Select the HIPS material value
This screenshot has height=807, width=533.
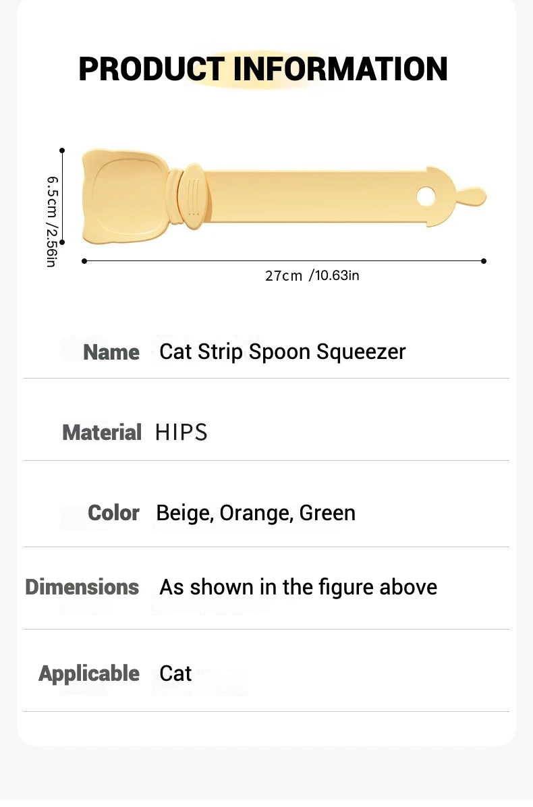click(181, 433)
